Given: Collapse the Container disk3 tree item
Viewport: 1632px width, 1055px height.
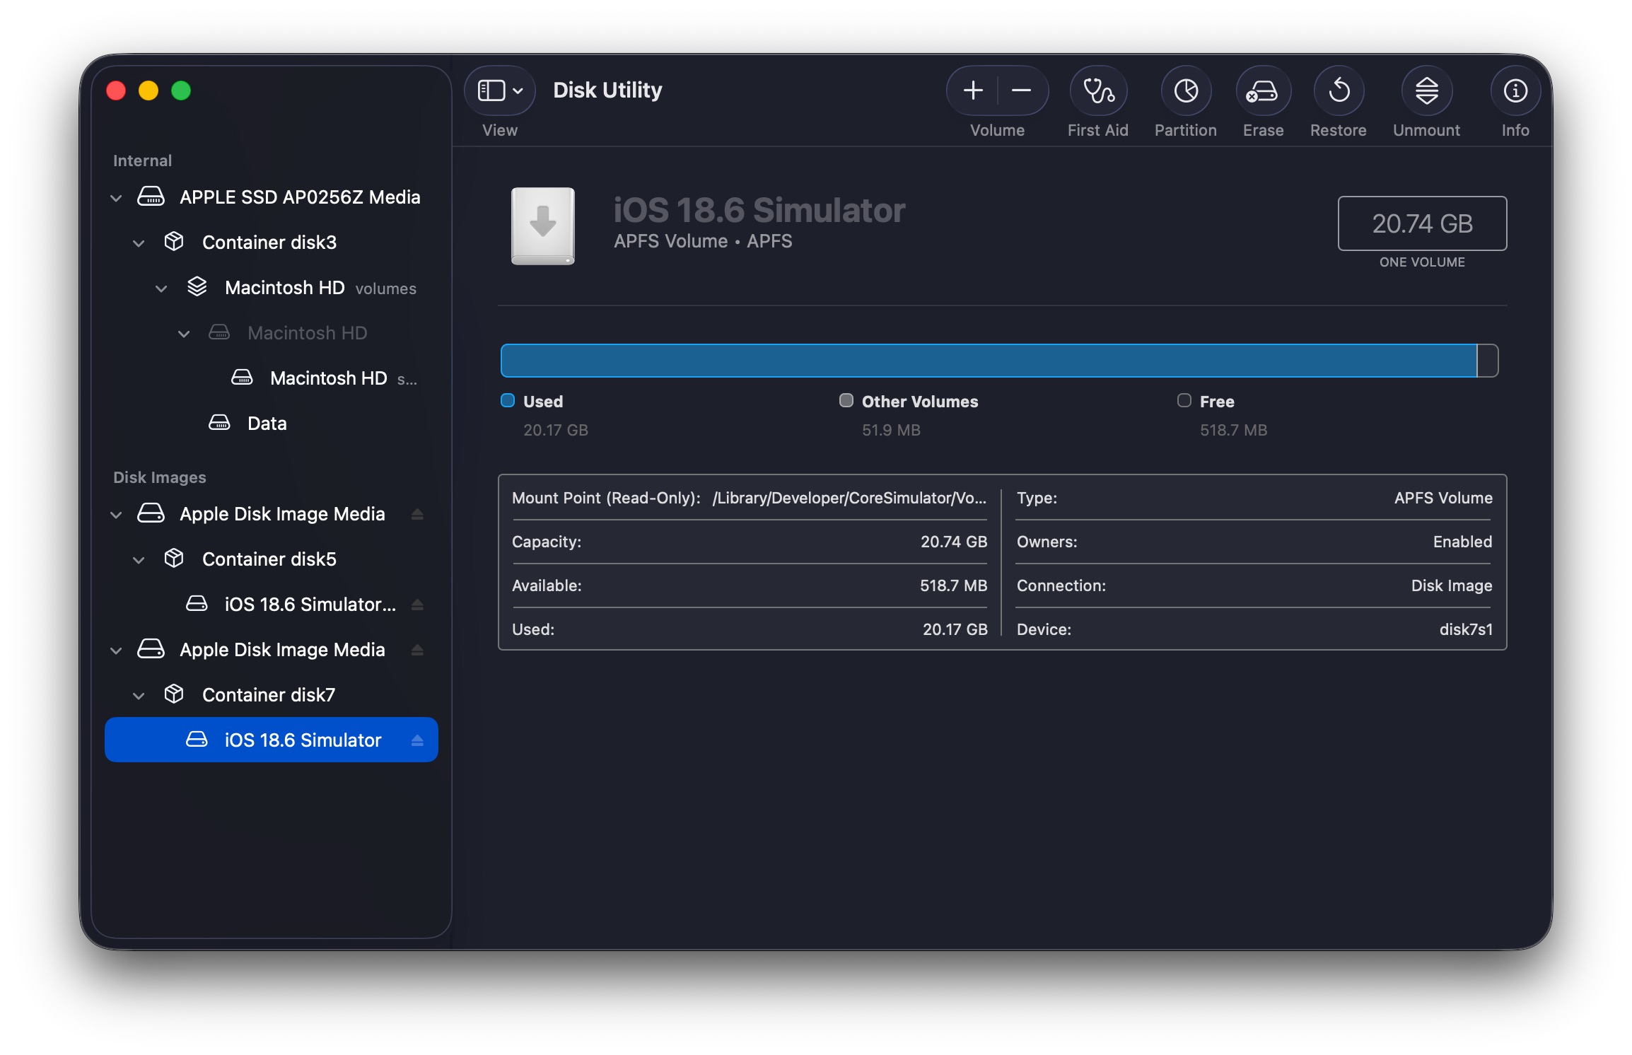Looking at the screenshot, I should pyautogui.click(x=139, y=243).
